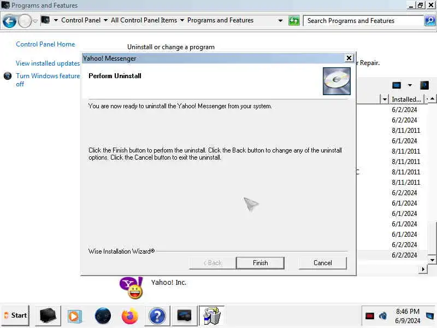Cancel the Yahoo! Messenger uninstall wizard

coord(322,263)
